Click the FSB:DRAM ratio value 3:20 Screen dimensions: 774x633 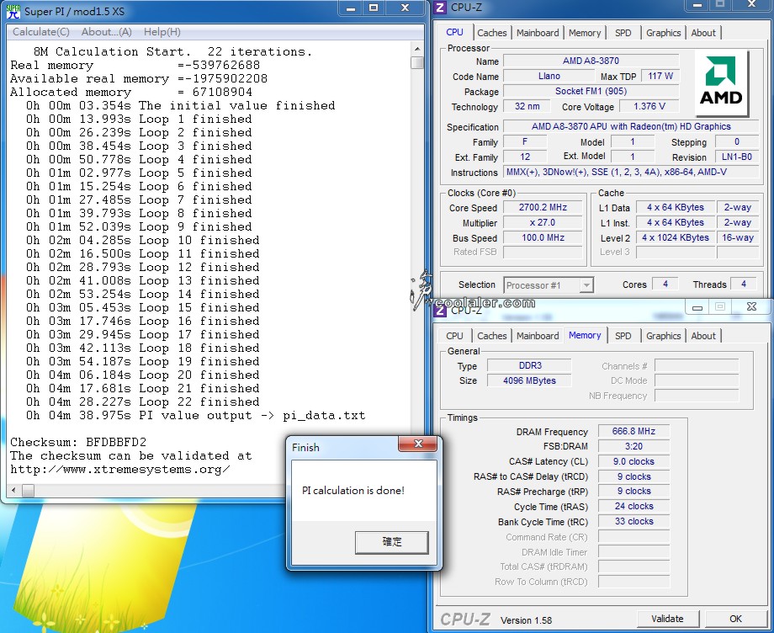coord(634,446)
